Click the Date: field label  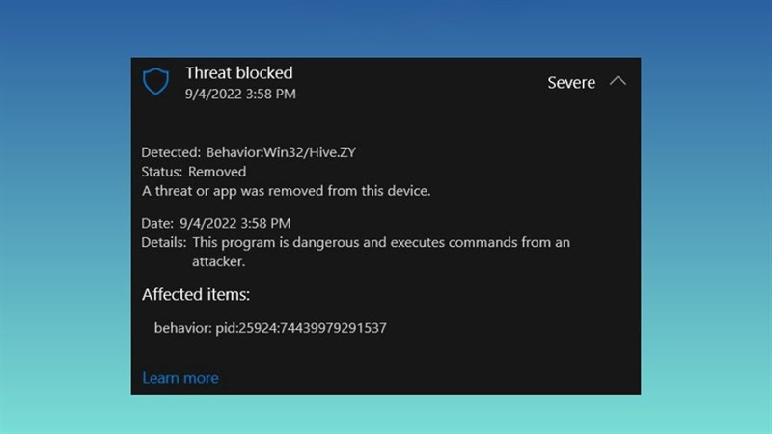(x=157, y=224)
